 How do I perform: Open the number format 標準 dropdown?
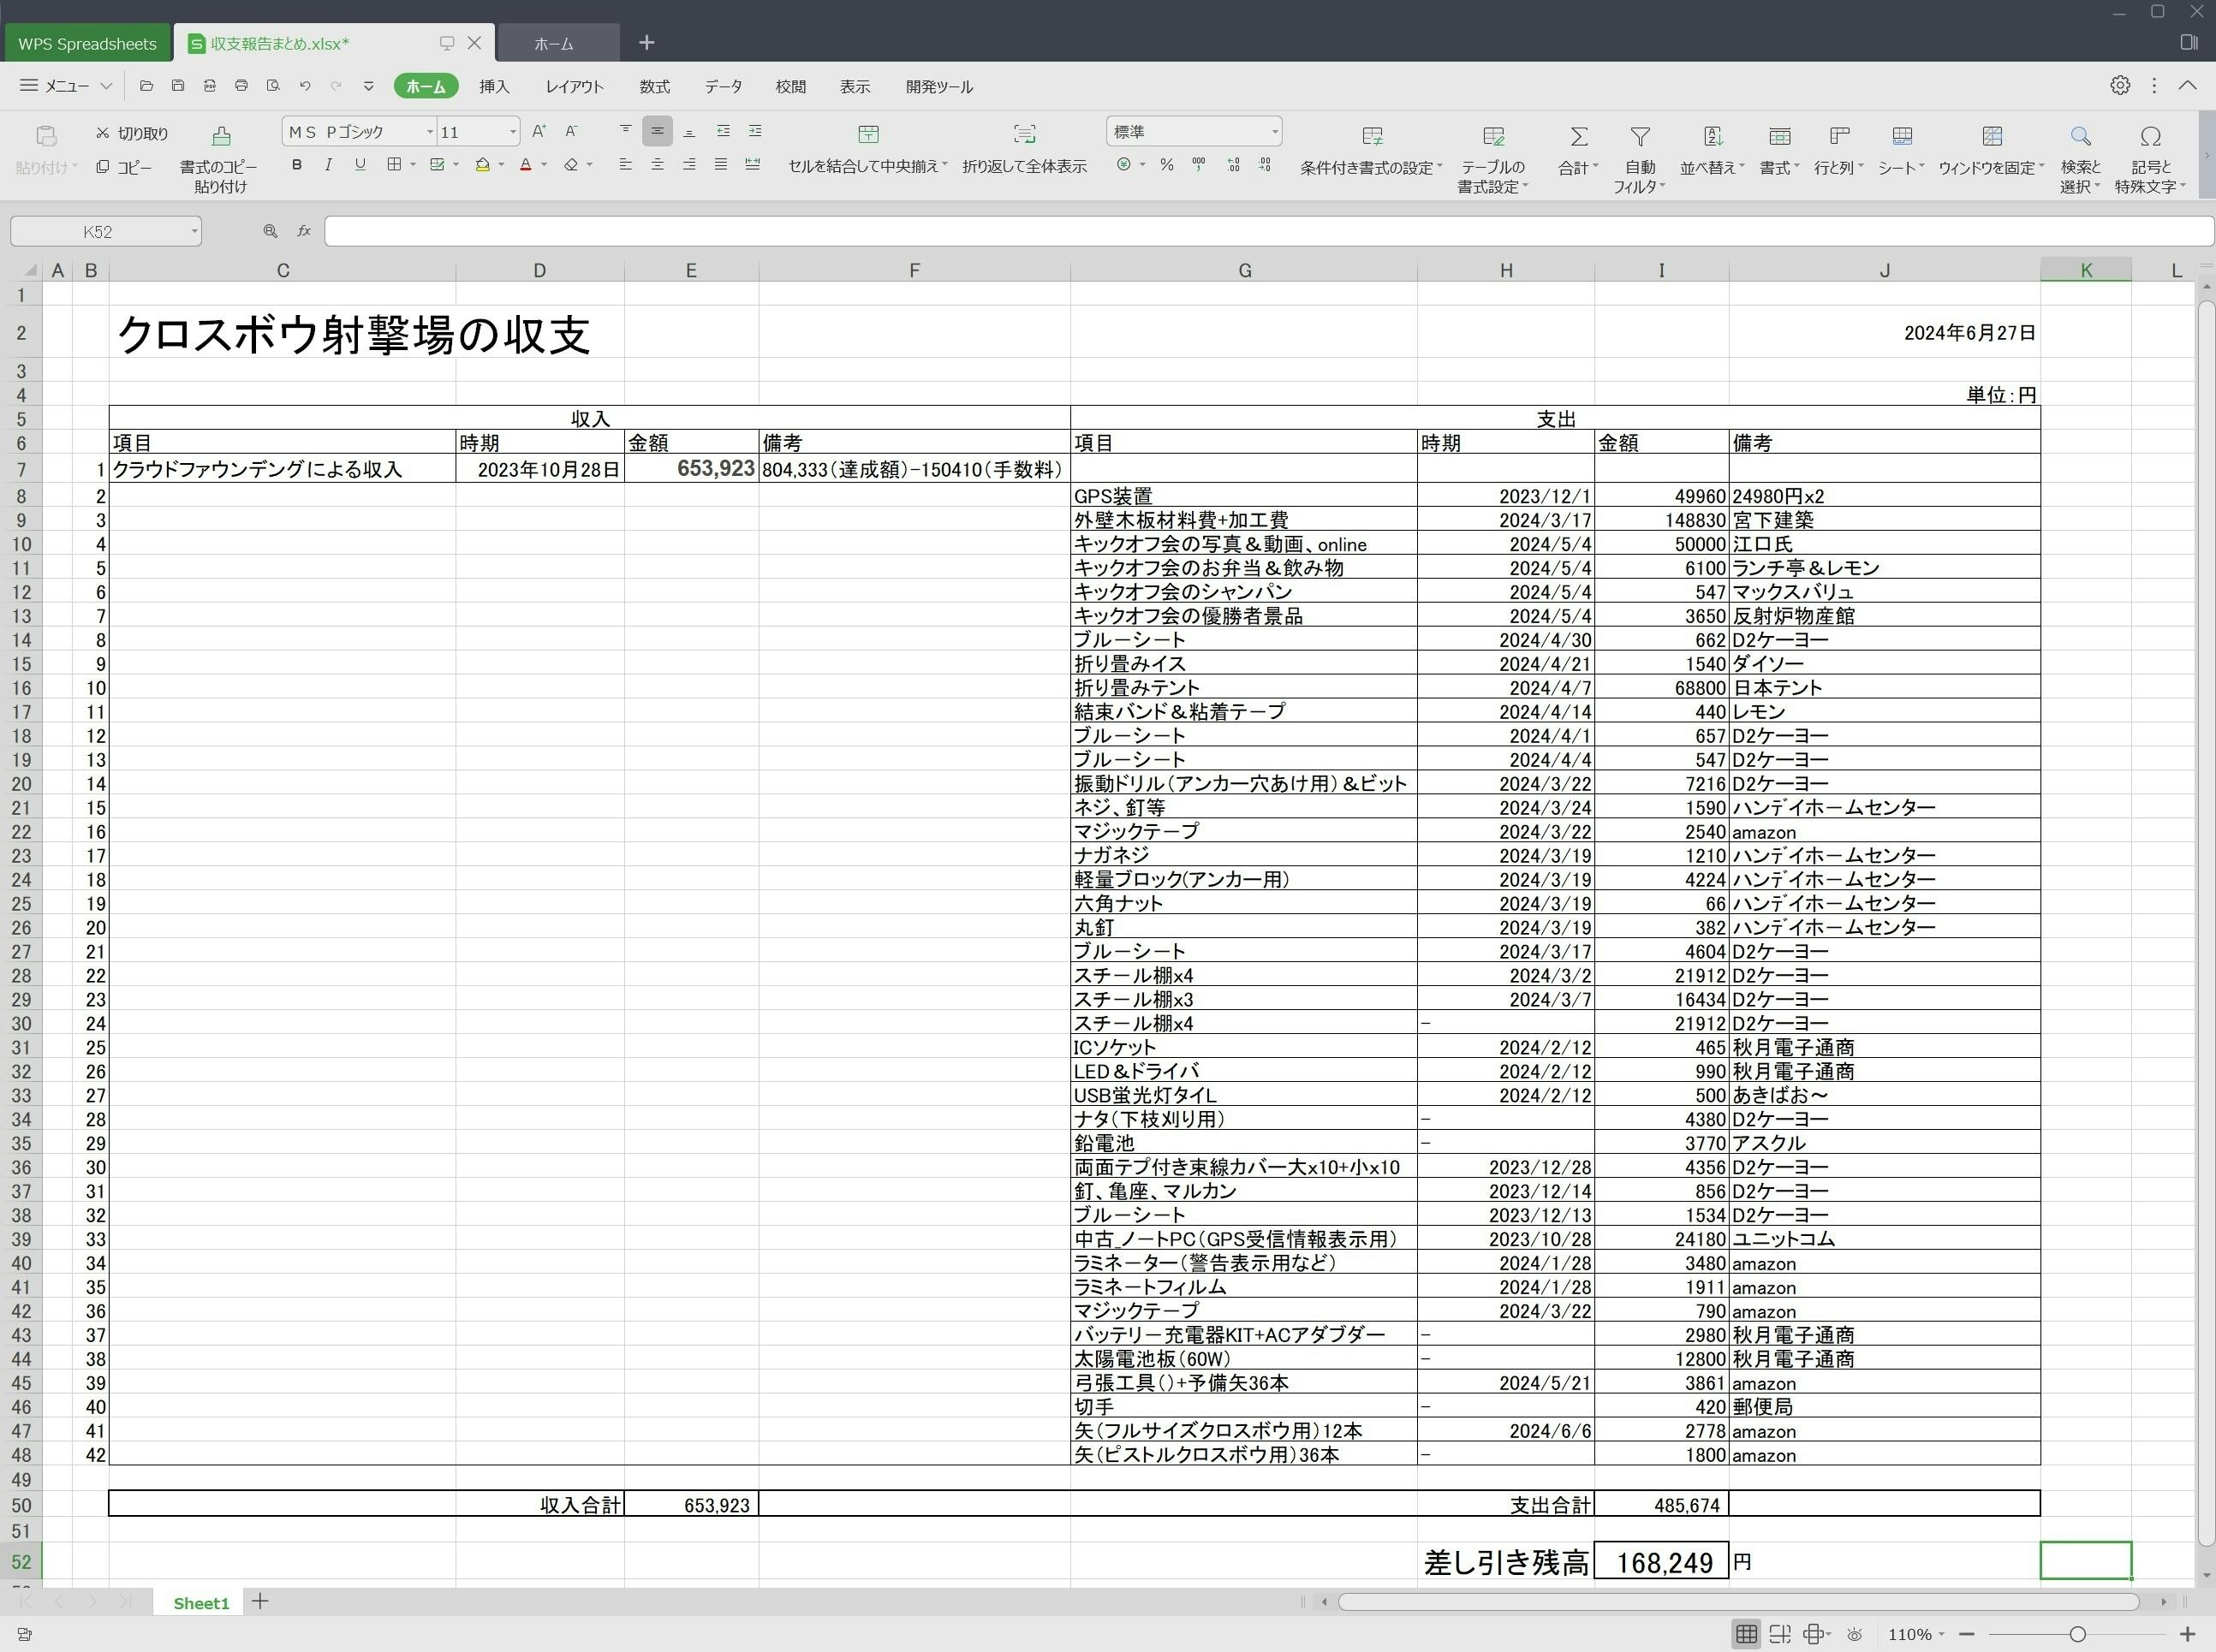[x=1273, y=132]
